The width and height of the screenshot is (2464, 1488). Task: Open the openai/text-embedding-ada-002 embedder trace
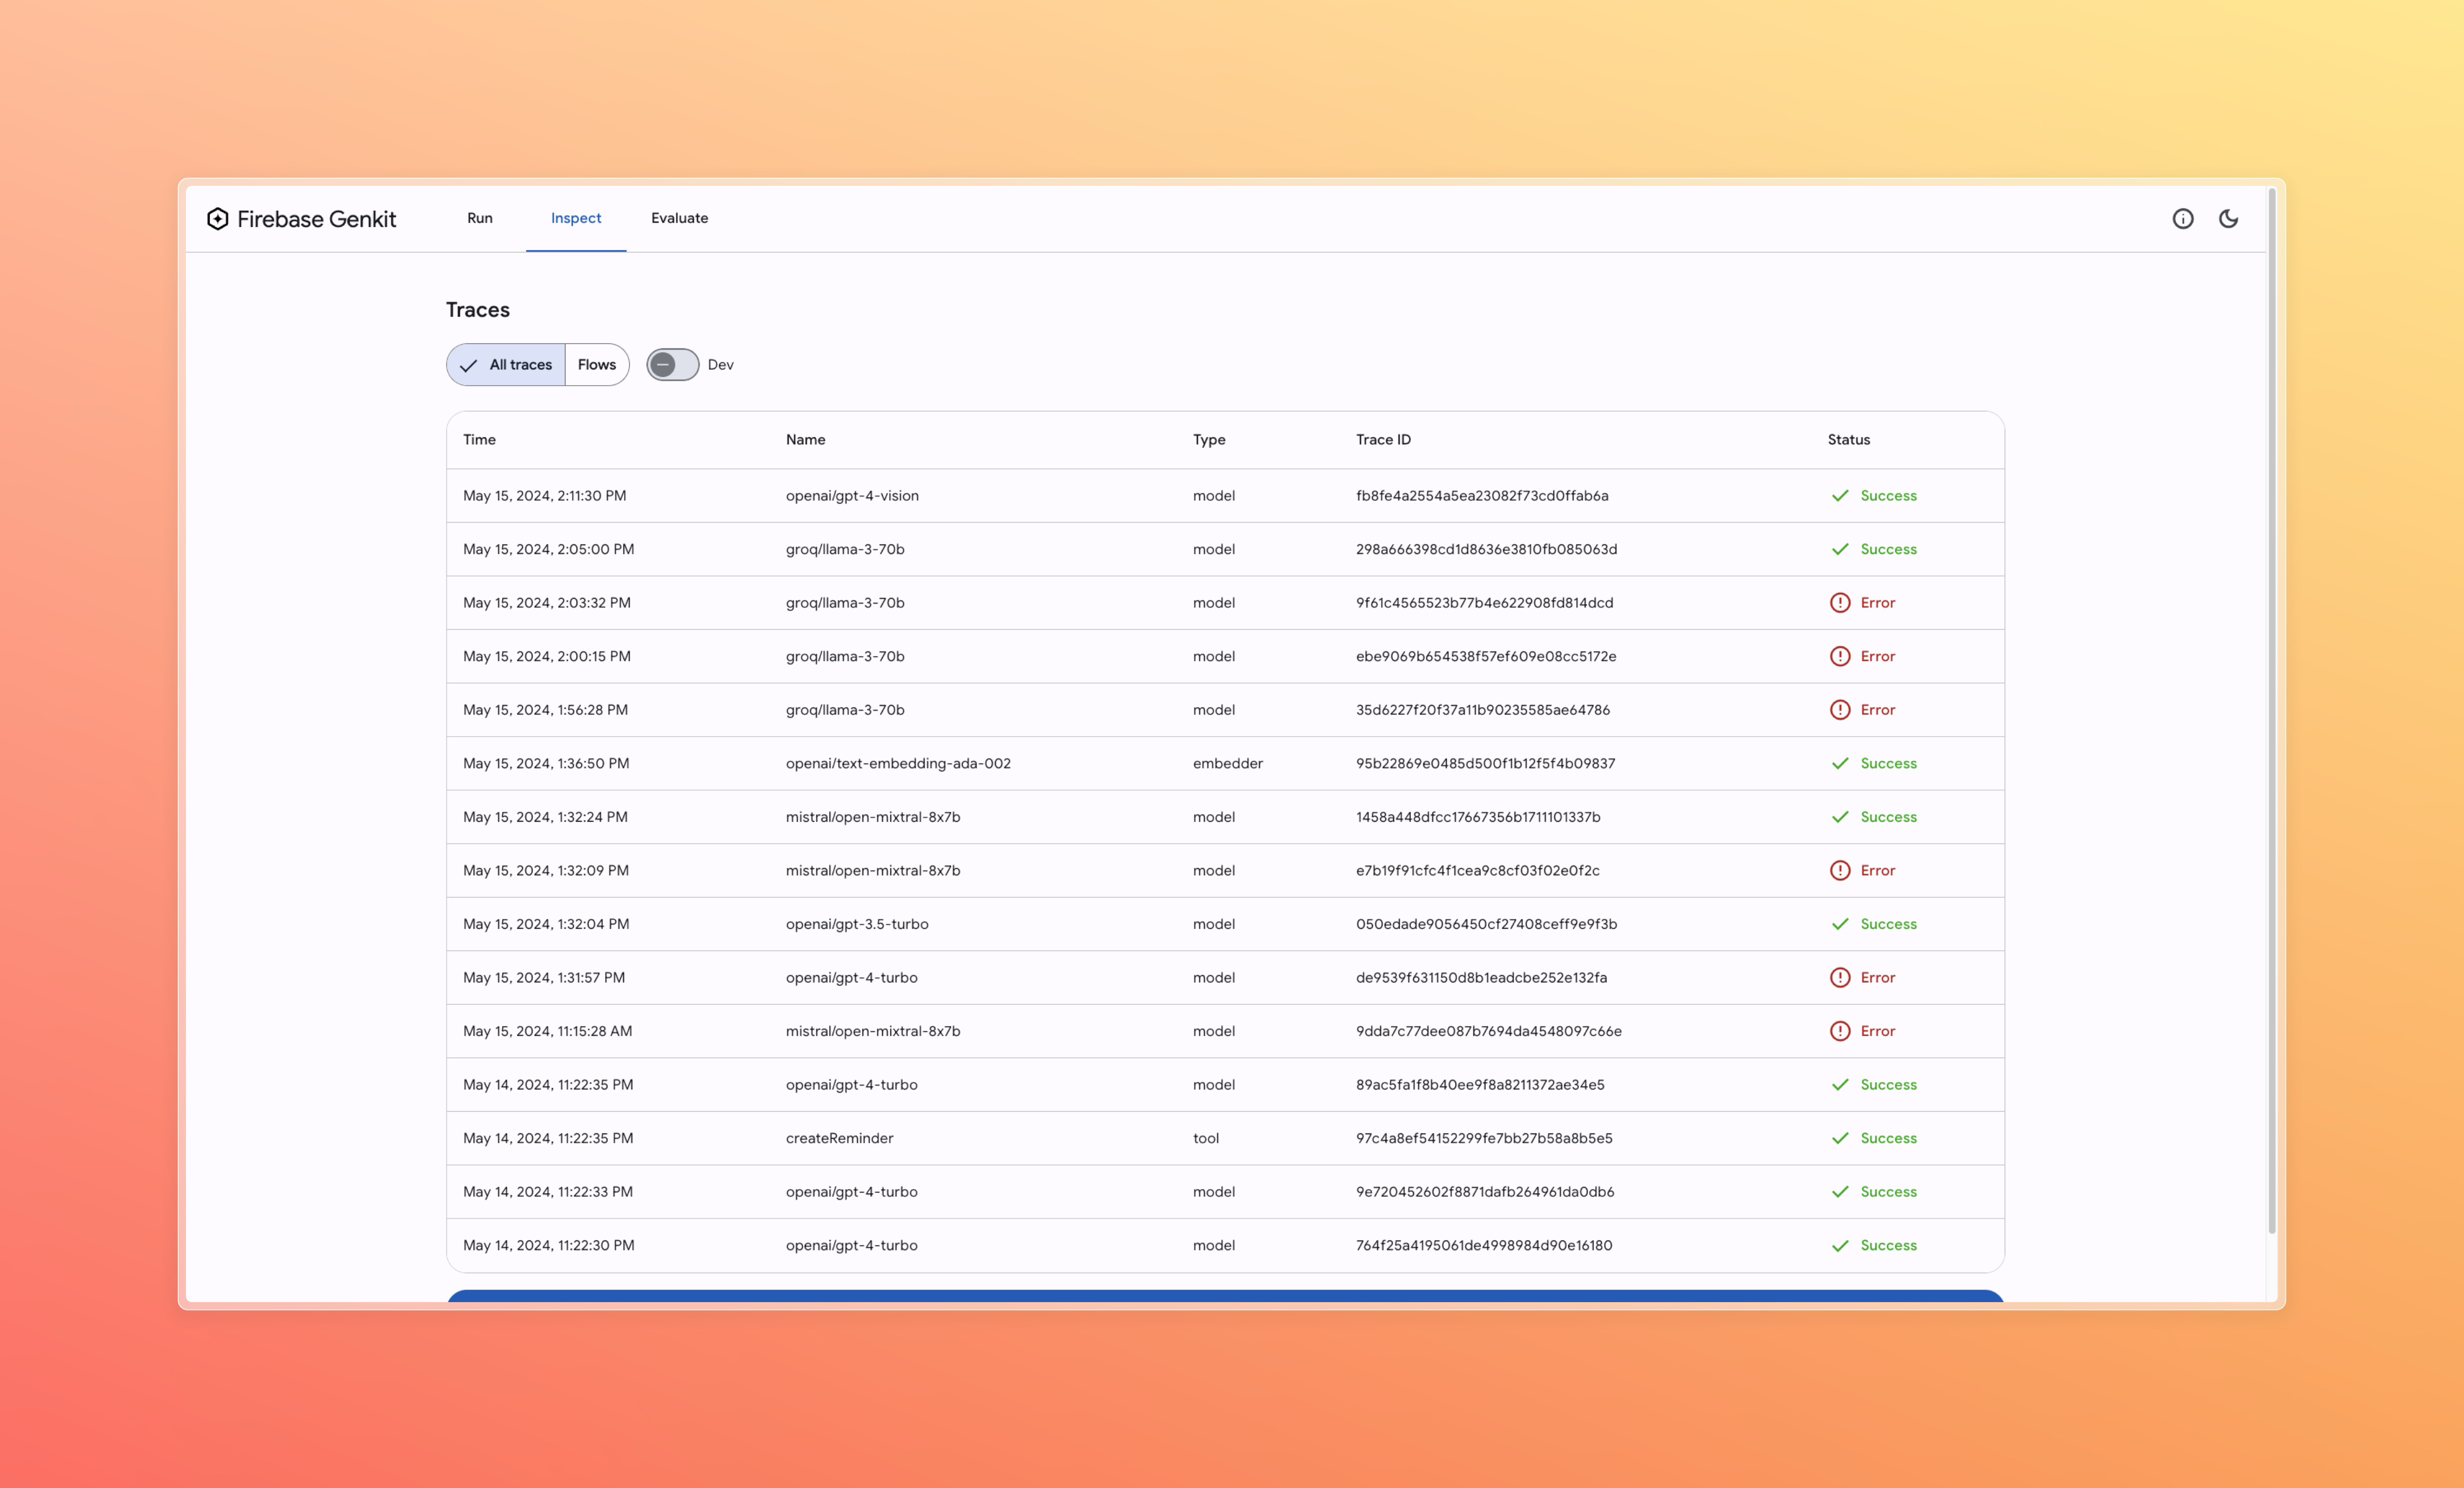point(897,763)
